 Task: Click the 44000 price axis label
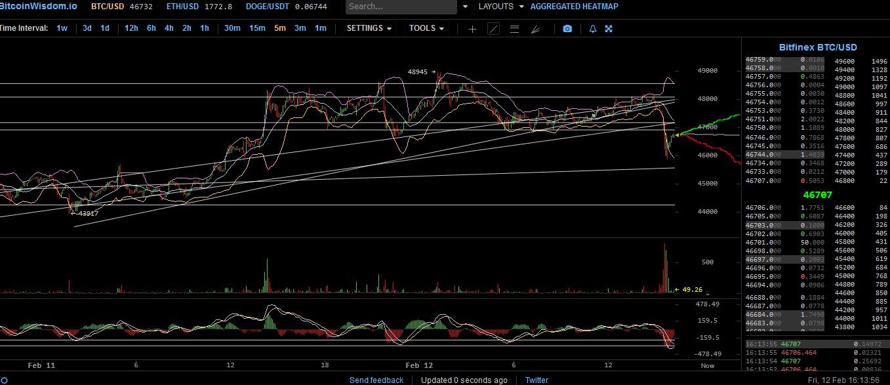(x=707, y=211)
